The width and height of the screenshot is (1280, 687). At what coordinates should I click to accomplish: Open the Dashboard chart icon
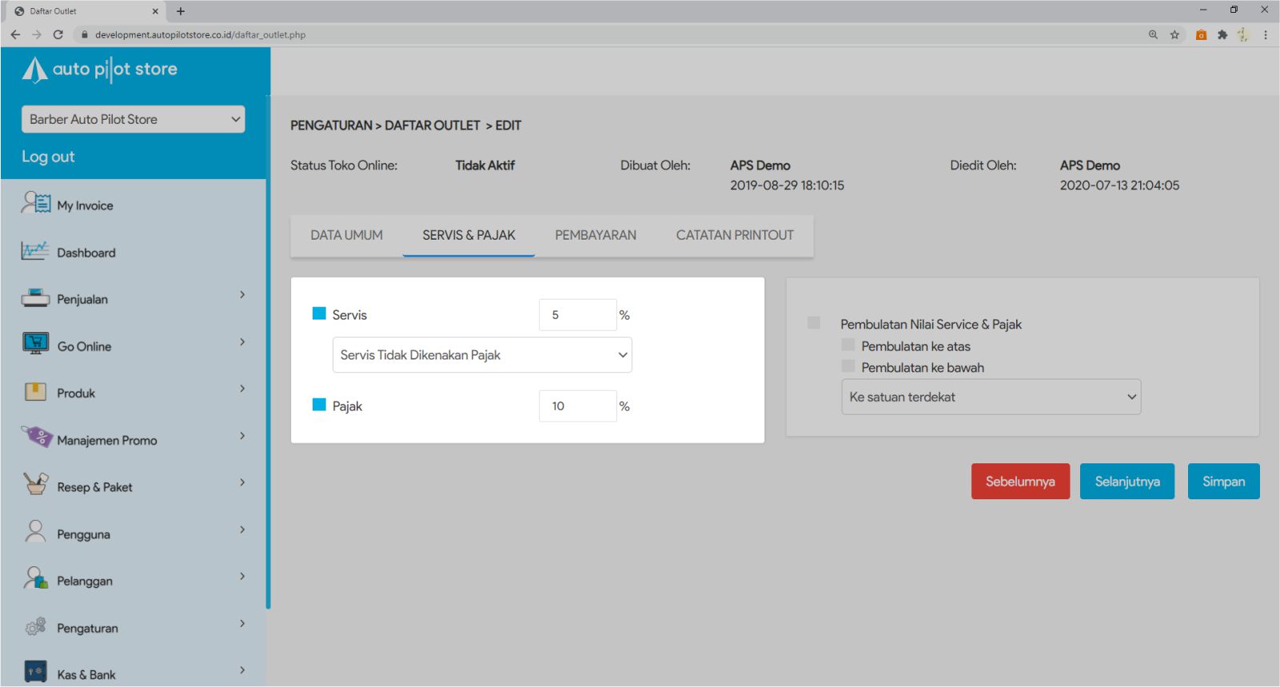35,251
